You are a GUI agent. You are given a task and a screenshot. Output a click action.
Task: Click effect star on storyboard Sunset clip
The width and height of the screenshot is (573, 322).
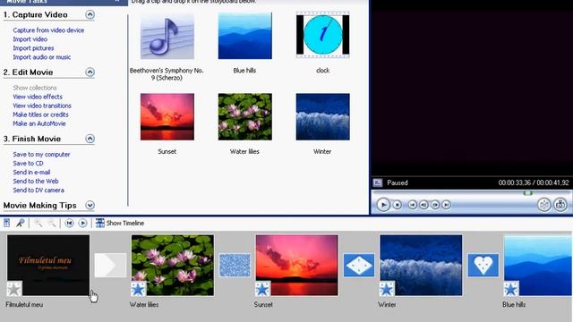[x=262, y=289]
